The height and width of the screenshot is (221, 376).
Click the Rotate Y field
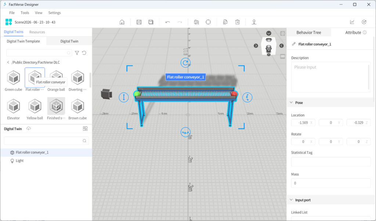pyautogui.click(x=331, y=142)
